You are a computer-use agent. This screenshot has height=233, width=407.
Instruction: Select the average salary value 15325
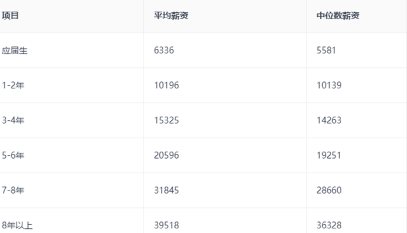click(166, 120)
